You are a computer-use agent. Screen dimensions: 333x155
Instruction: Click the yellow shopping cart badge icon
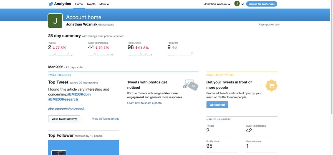tap(271, 85)
